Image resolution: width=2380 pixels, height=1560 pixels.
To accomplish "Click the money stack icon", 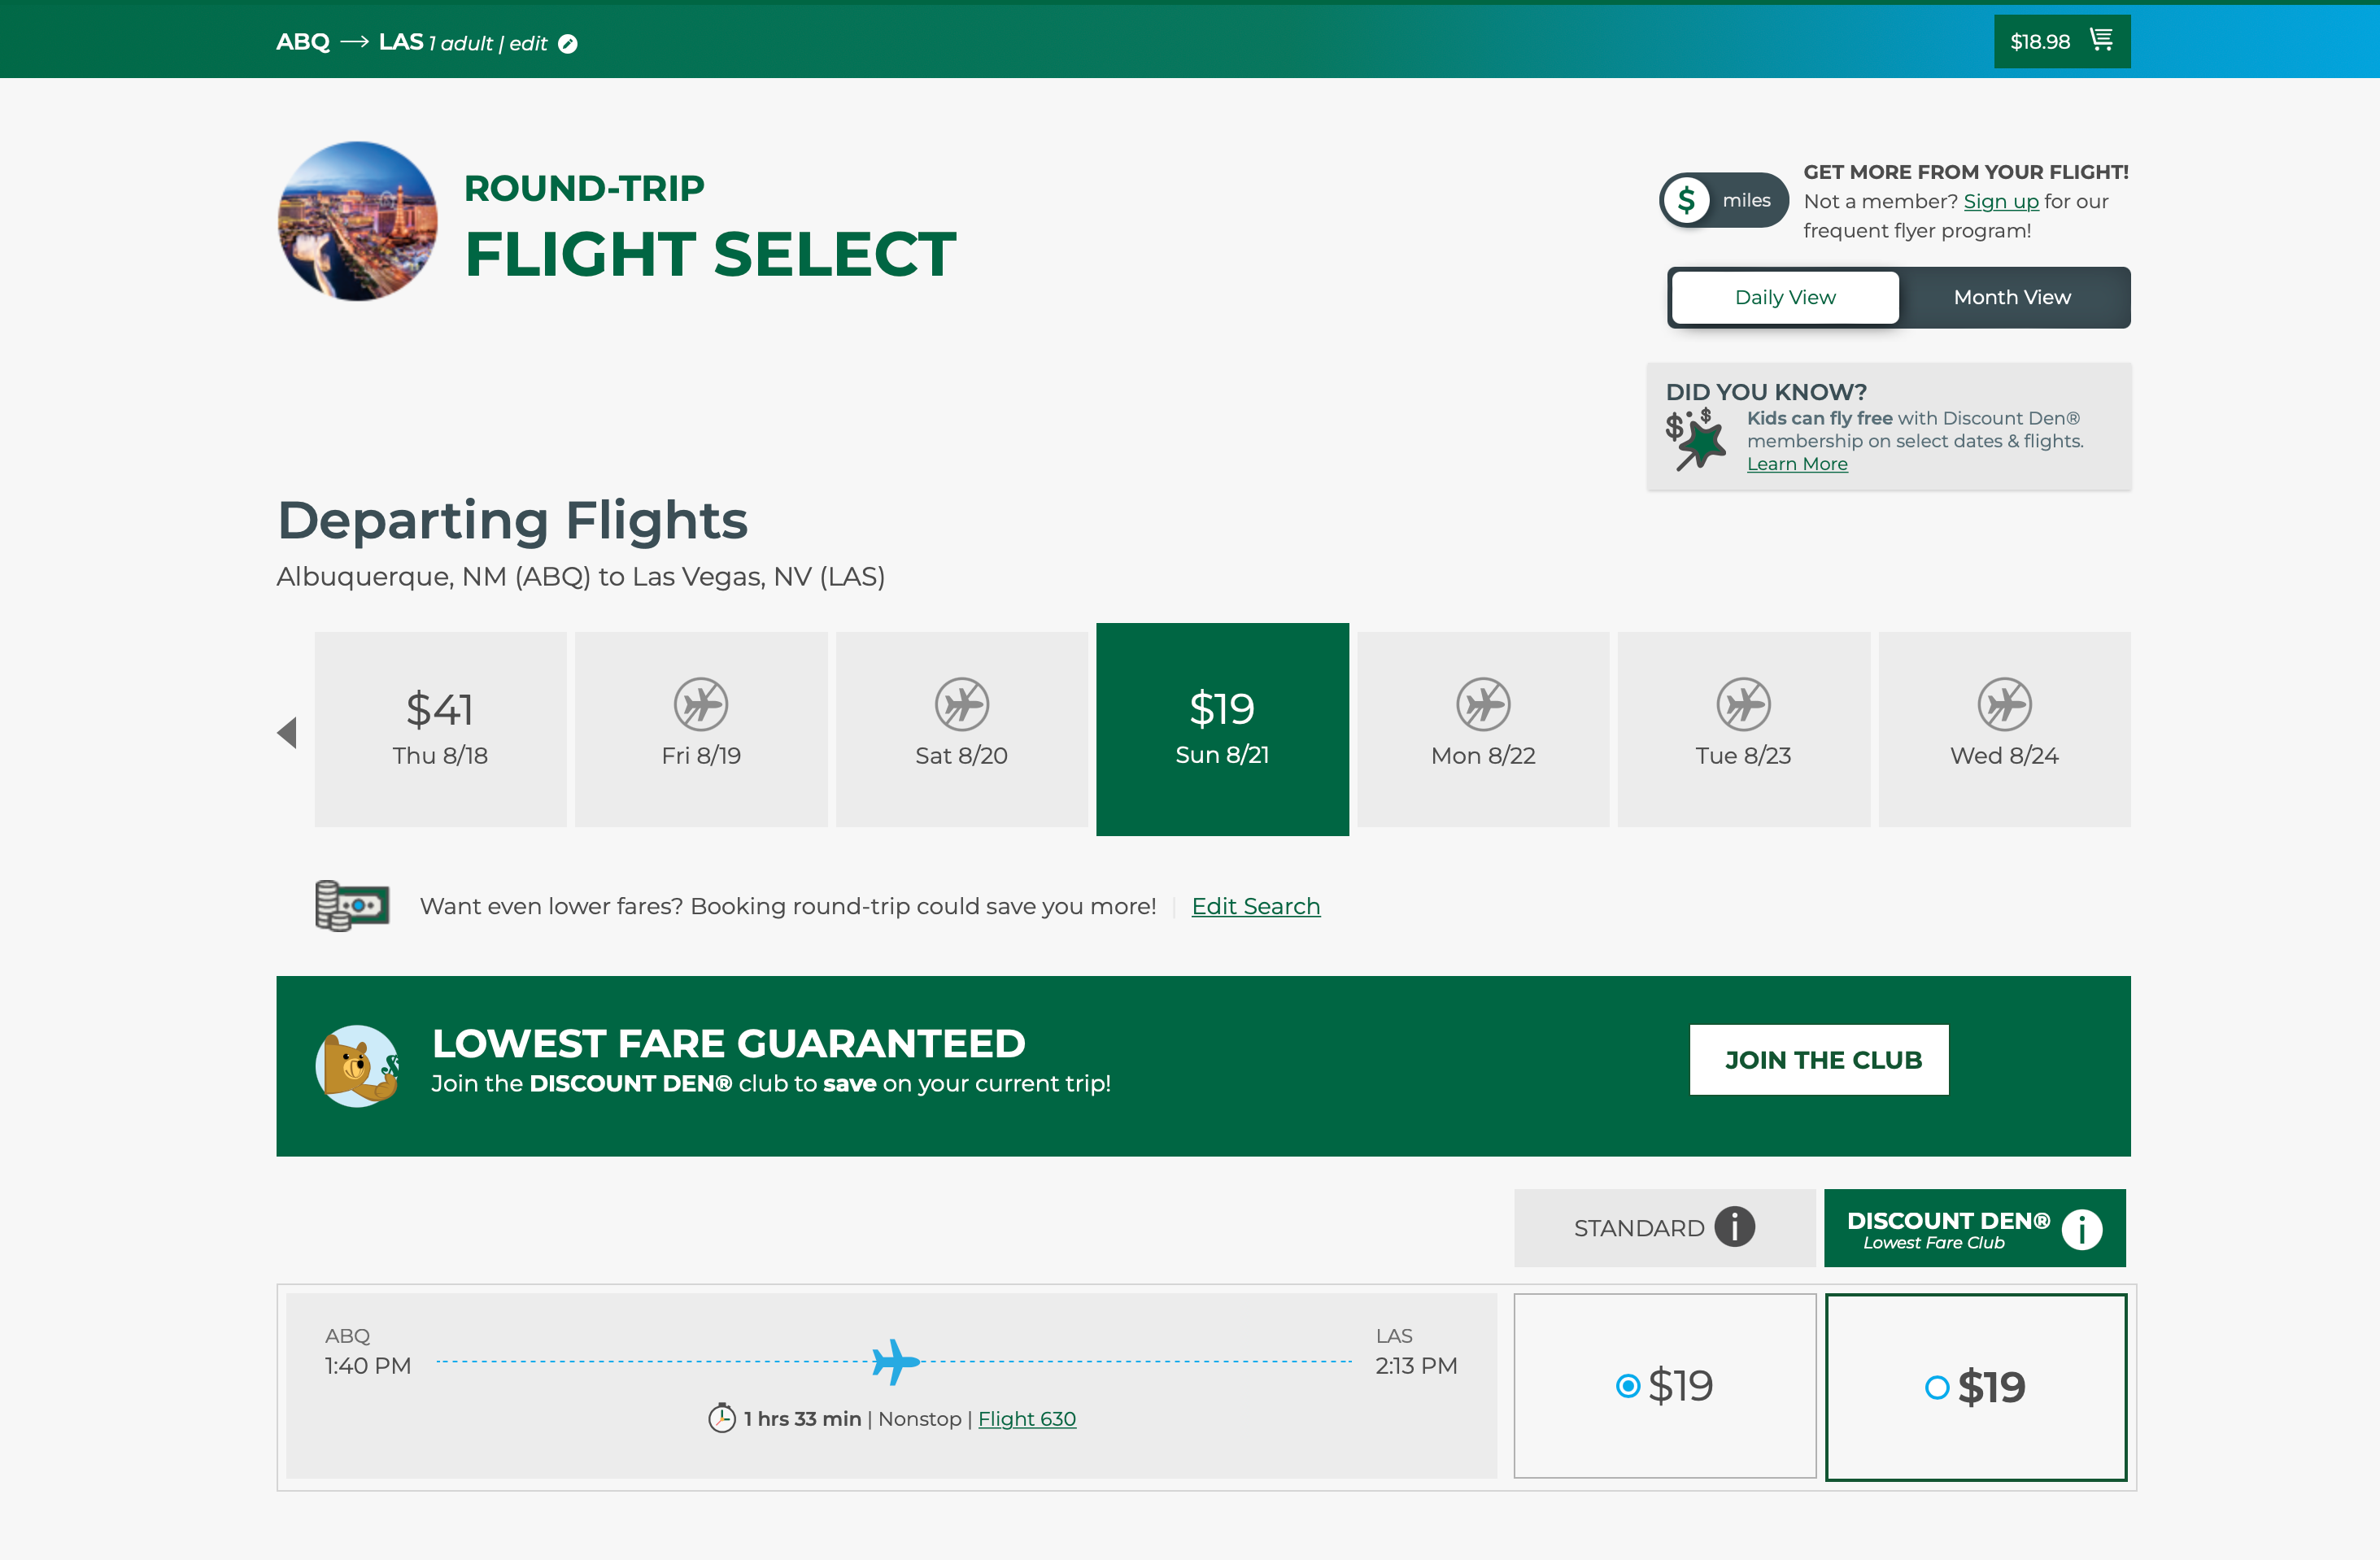I will click(351, 906).
